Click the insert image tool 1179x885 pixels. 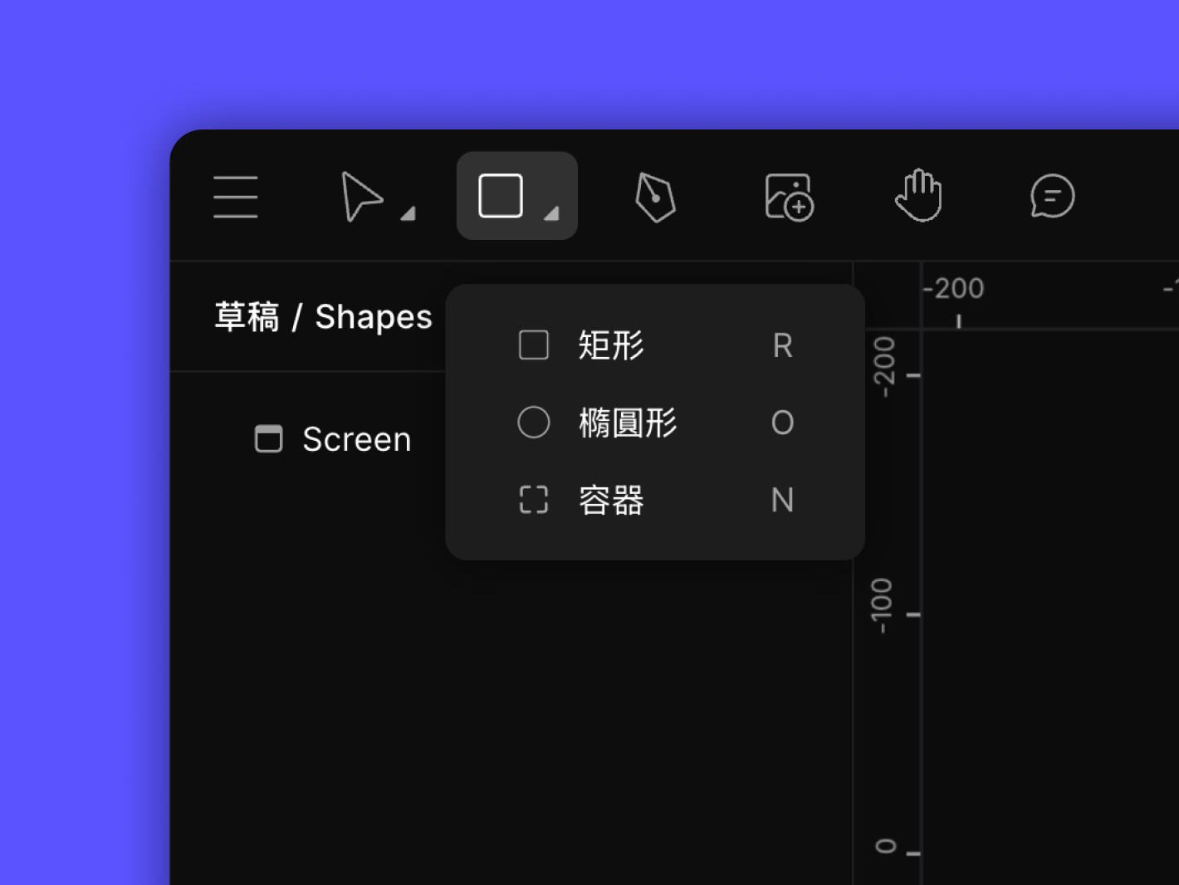(789, 197)
